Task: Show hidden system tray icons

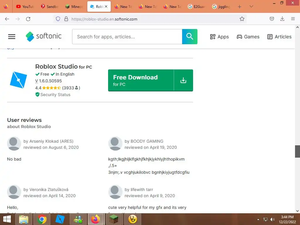Action: coord(258,219)
